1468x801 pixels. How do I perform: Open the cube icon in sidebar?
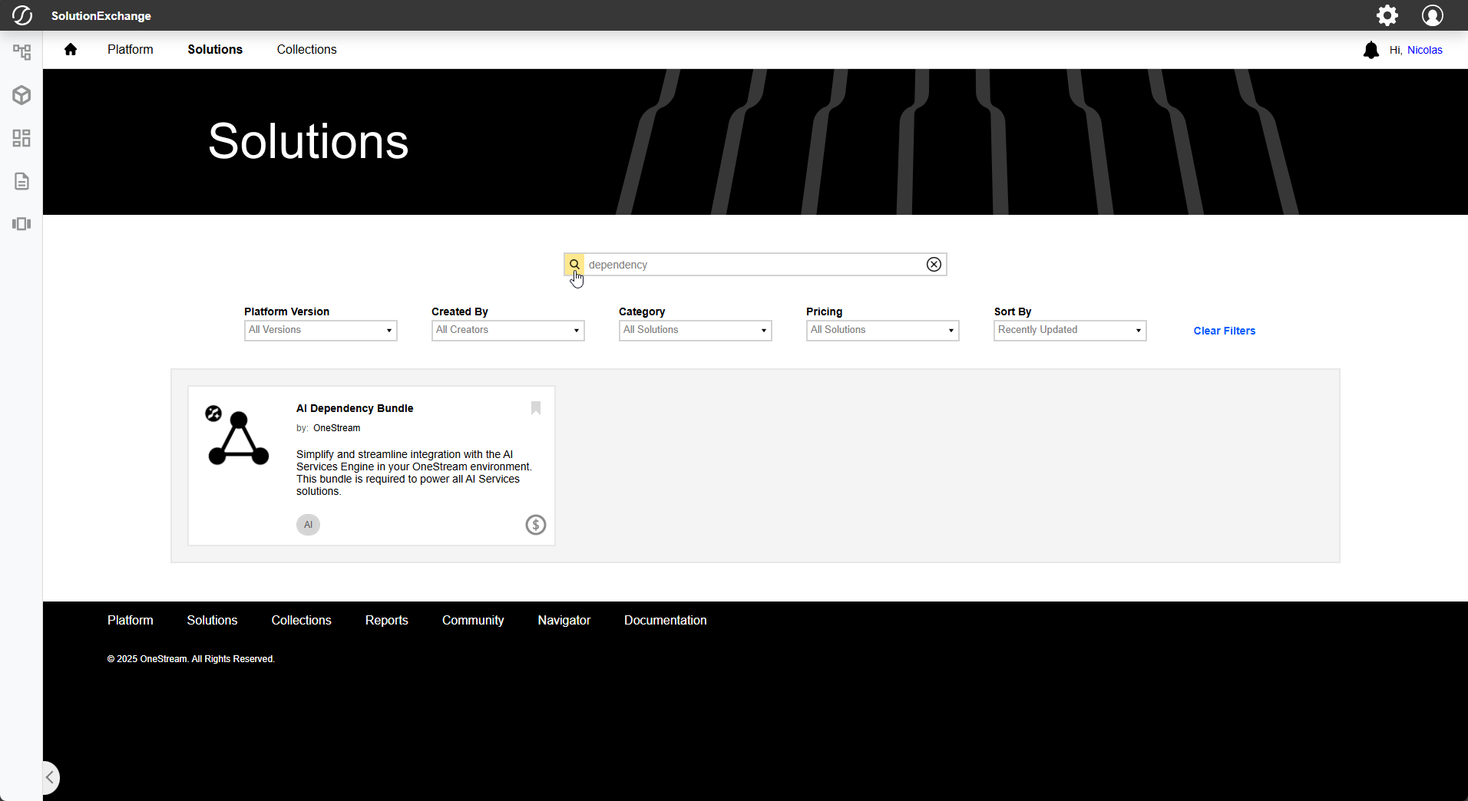(x=21, y=95)
